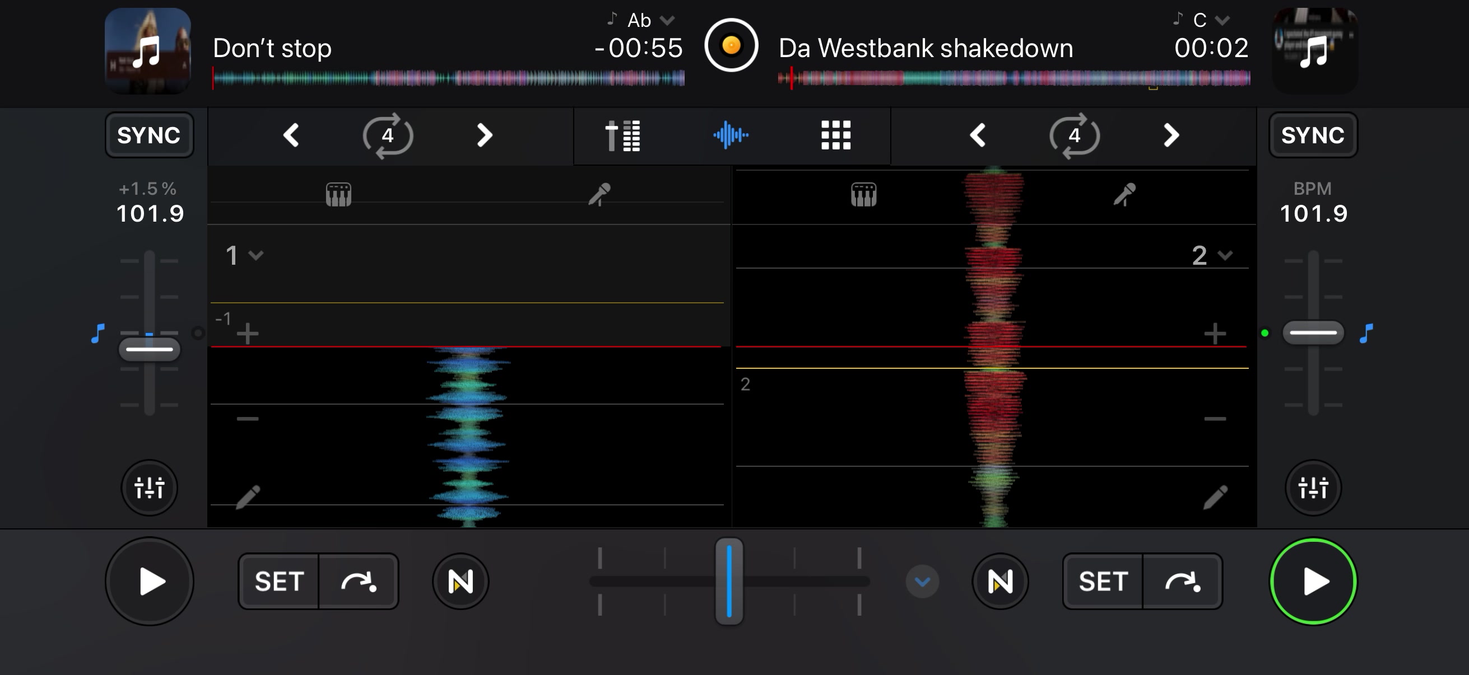This screenshot has width=1469, height=675.
Task: Toggle right deck 4-beat loop
Action: 1075,135
